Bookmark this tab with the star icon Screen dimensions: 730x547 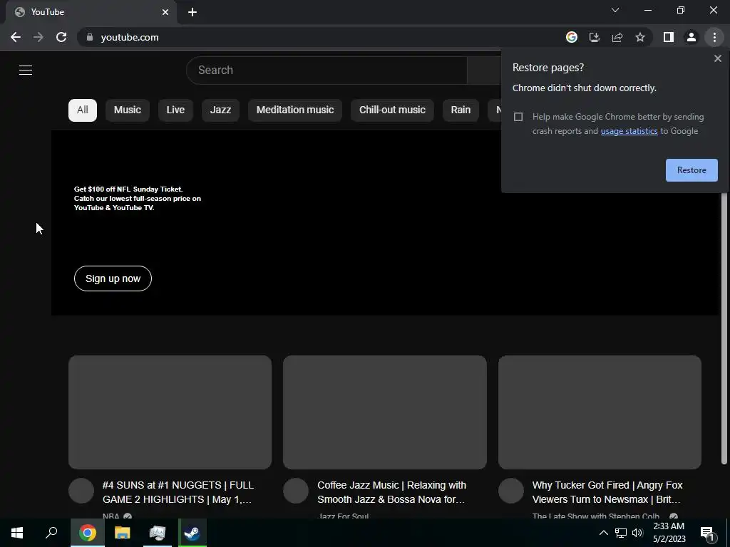point(640,37)
